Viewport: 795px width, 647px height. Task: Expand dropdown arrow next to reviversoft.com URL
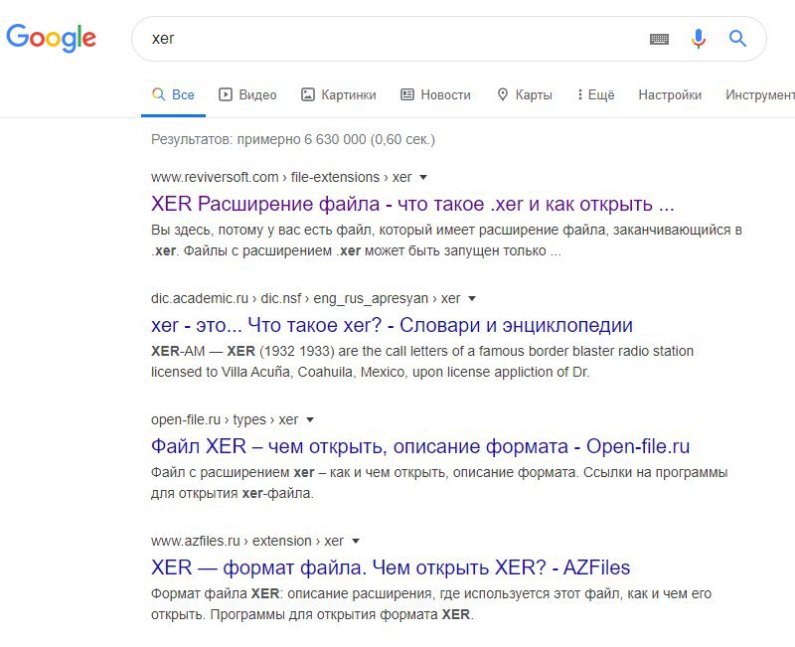coord(423,178)
